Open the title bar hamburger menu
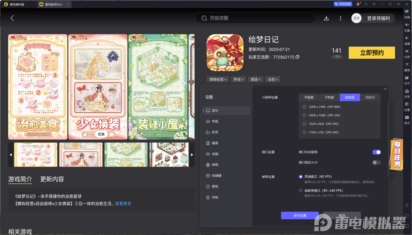The width and height of the screenshot is (412, 235). pyautogui.click(x=366, y=4)
